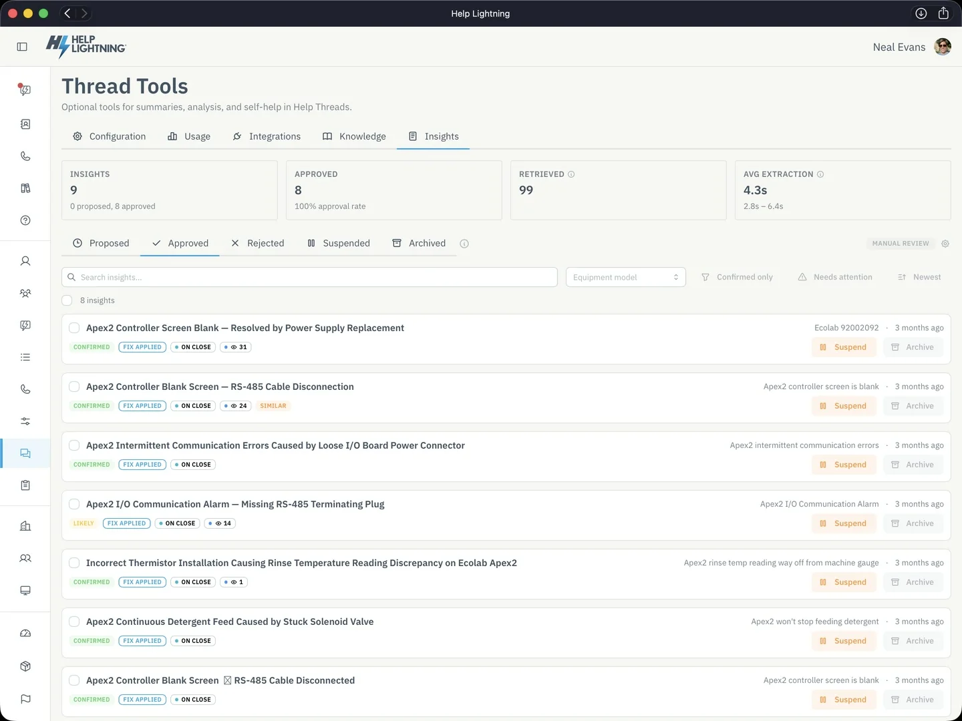Image resolution: width=962 pixels, height=721 pixels.
Task: Open the monitor display sidebar icon
Action: click(x=25, y=590)
